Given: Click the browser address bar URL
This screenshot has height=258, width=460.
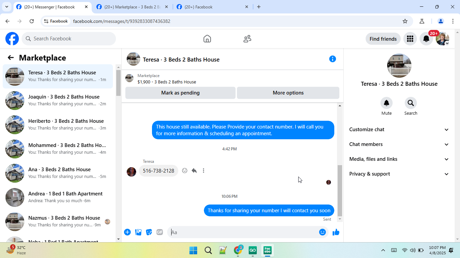Looking at the screenshot, I should click(x=122, y=21).
